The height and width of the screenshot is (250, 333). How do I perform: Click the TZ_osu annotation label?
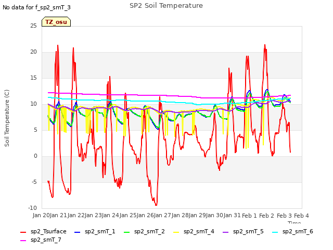tap(56, 22)
